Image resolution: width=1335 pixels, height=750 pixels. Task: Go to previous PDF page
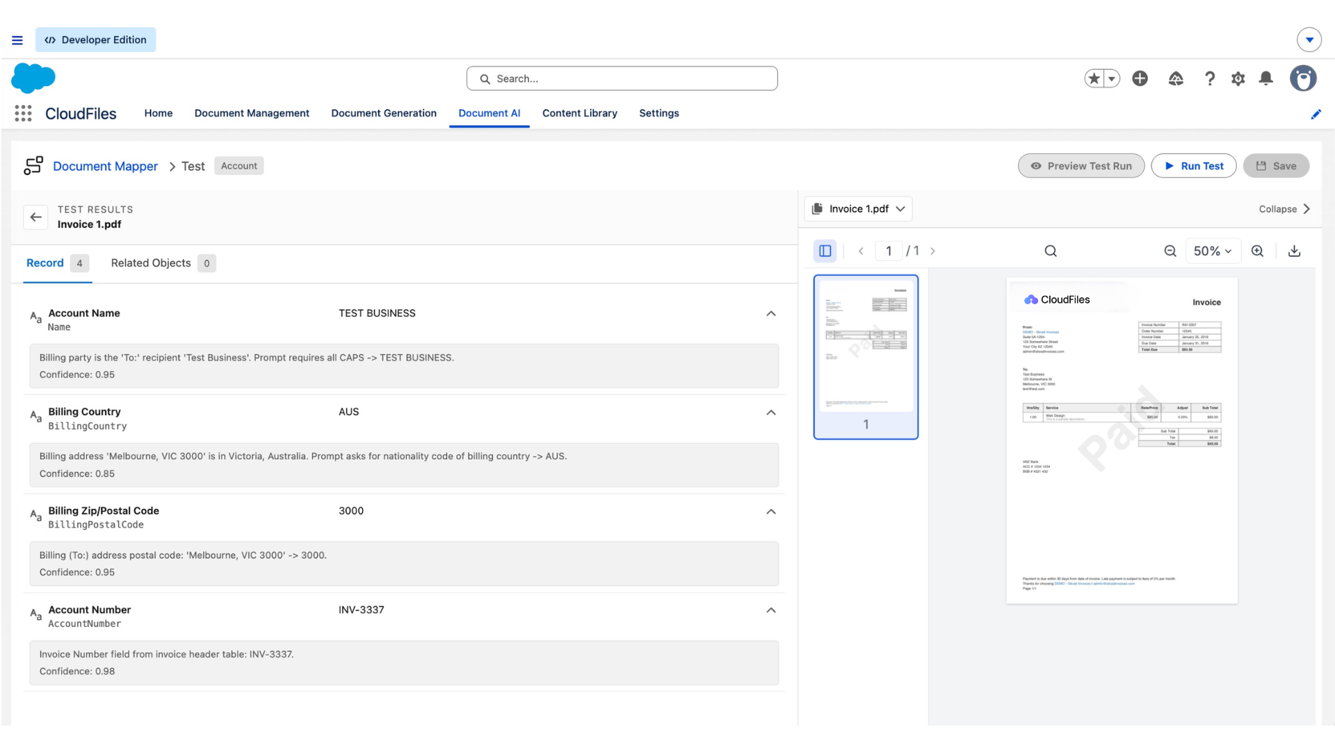[x=861, y=251]
